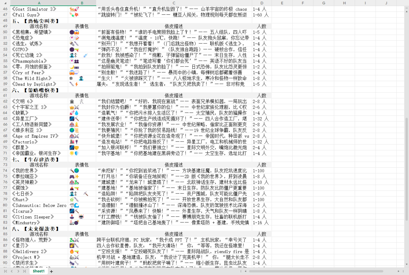Select column G header

point(324,3)
